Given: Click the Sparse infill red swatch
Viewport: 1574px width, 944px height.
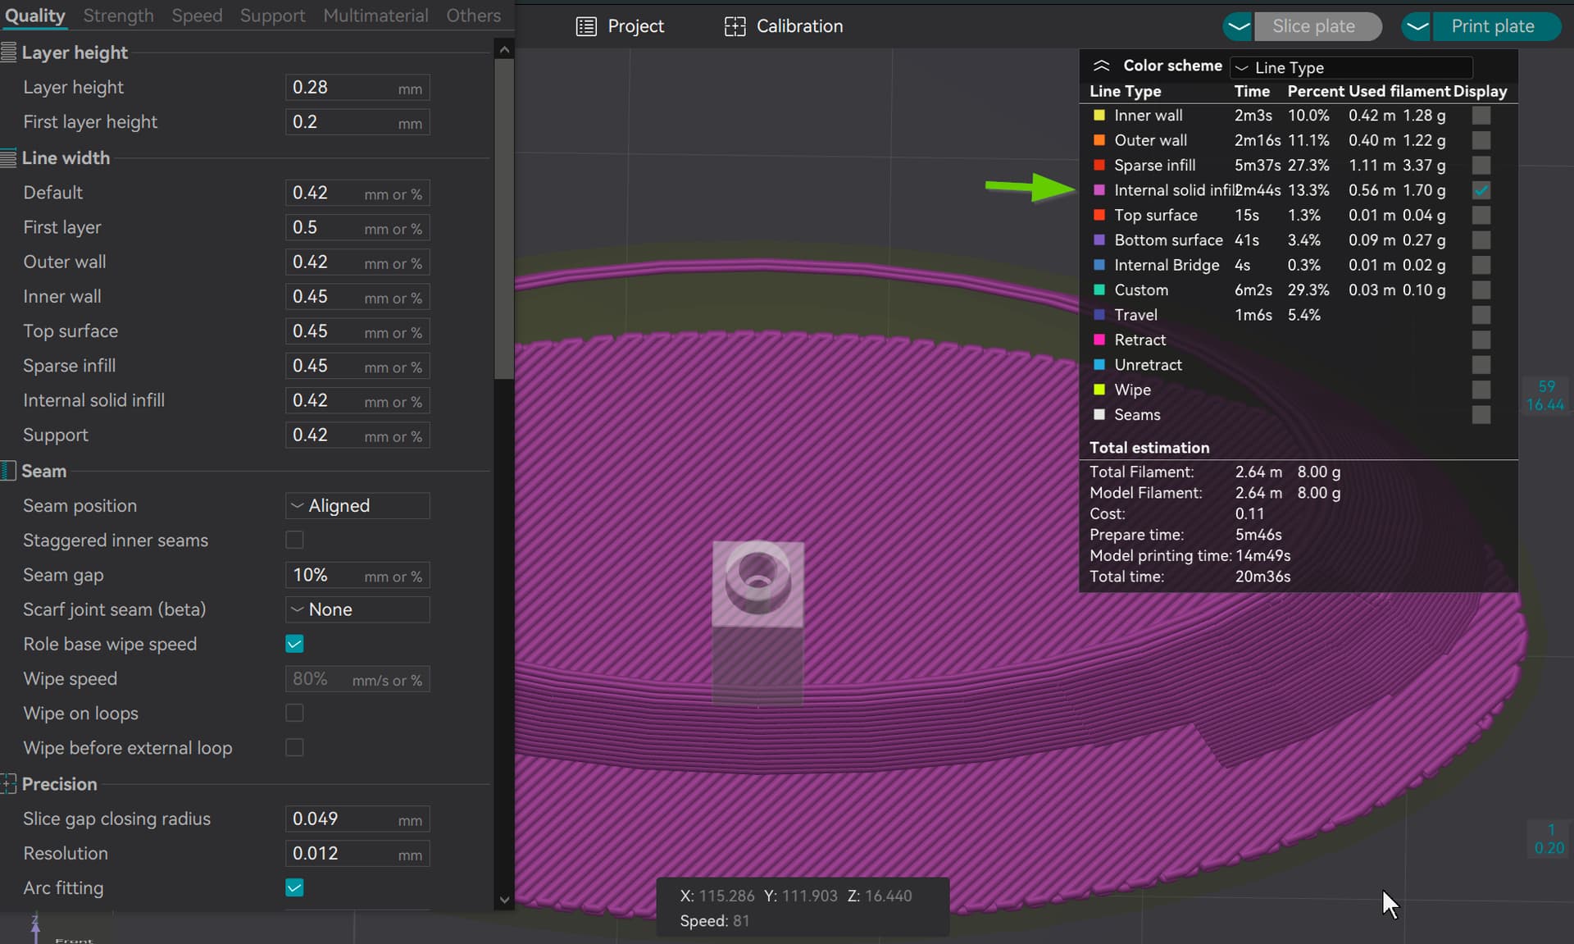Looking at the screenshot, I should (x=1099, y=165).
